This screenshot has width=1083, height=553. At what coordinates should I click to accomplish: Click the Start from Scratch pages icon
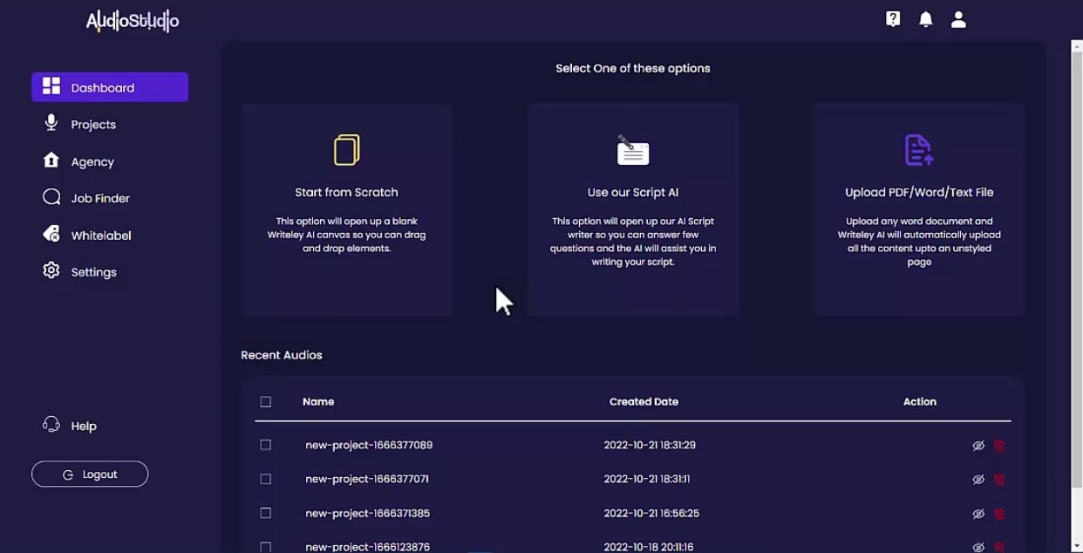tap(346, 149)
